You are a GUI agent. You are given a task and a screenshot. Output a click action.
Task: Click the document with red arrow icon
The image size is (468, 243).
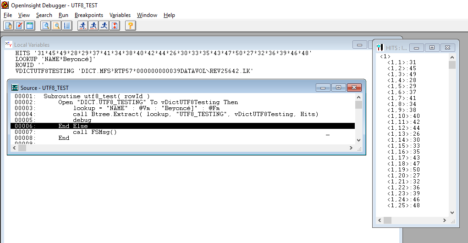[x=19, y=26]
